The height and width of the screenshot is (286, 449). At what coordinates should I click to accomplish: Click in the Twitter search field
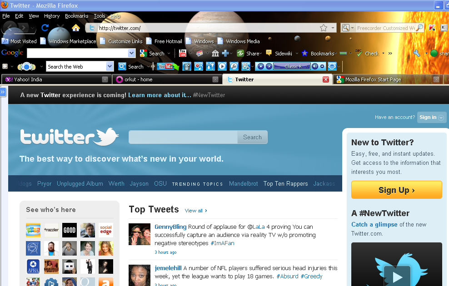(x=183, y=137)
